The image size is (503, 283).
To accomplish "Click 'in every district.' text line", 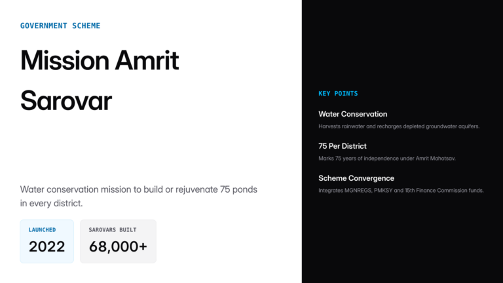I will click(51, 204).
